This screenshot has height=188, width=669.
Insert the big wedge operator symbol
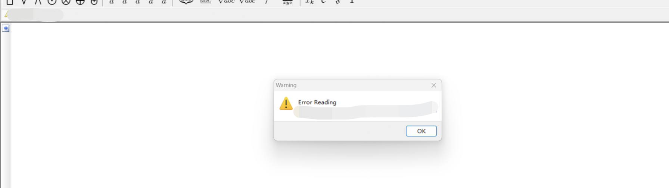(38, 2)
